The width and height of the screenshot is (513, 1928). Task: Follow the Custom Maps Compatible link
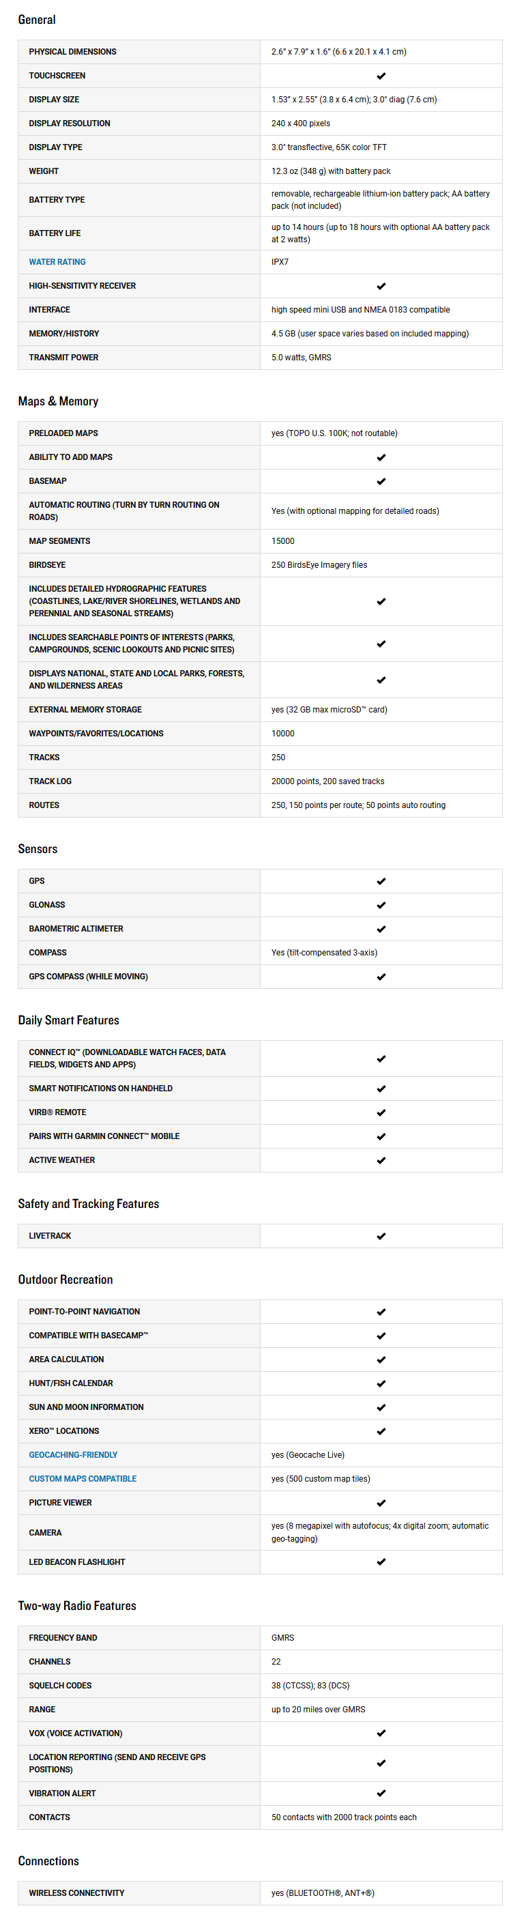click(83, 1479)
